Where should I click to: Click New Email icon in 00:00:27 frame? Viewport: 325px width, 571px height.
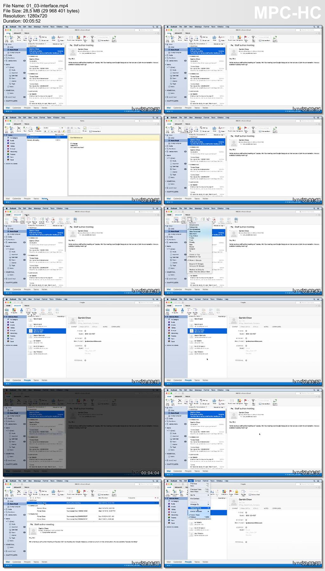click(x=7, y=37)
